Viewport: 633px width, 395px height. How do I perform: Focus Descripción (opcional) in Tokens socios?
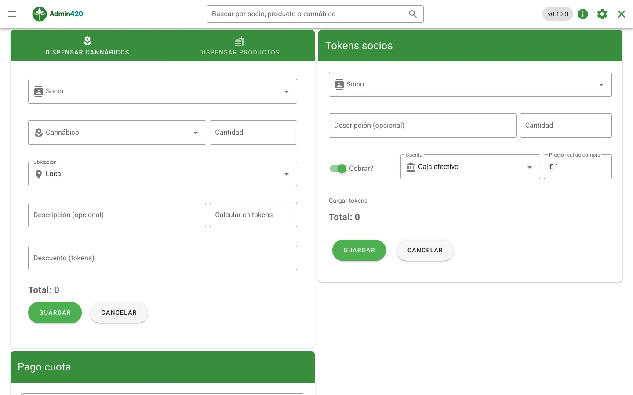tap(422, 126)
